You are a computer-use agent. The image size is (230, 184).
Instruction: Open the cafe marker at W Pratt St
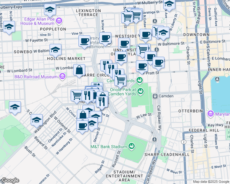(142, 67)
